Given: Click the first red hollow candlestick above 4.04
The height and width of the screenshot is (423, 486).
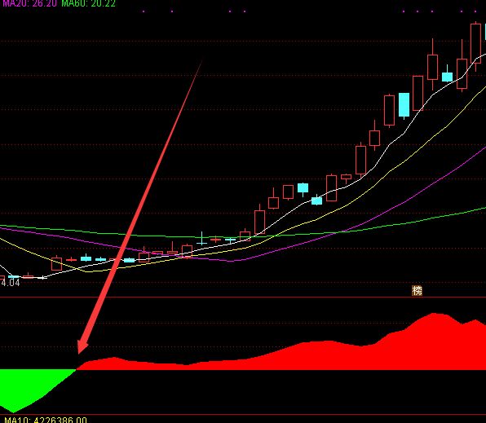Looking at the screenshot, I should [x=56, y=264].
